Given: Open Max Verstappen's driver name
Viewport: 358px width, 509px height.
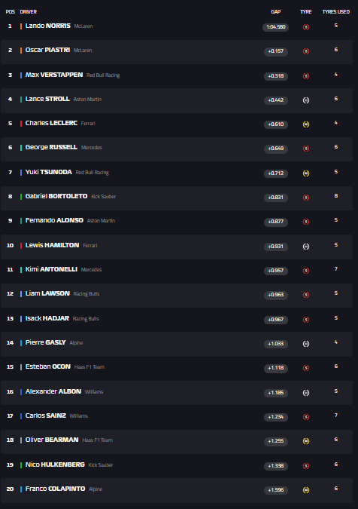Looking at the screenshot, I should click(54, 75).
